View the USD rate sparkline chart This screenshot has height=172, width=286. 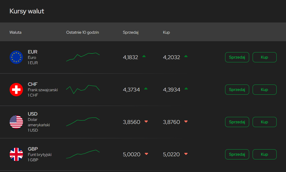pyautogui.click(x=83, y=122)
